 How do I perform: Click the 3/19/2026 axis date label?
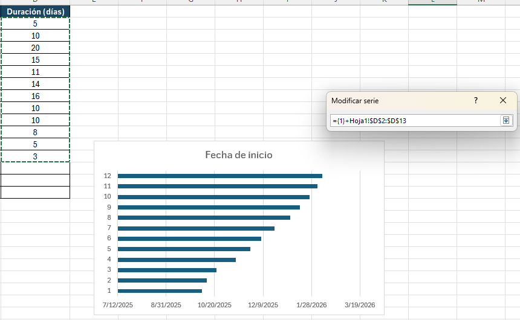(x=360, y=306)
